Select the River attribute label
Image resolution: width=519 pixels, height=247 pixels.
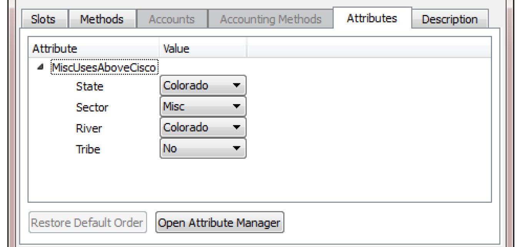pyautogui.click(x=88, y=128)
